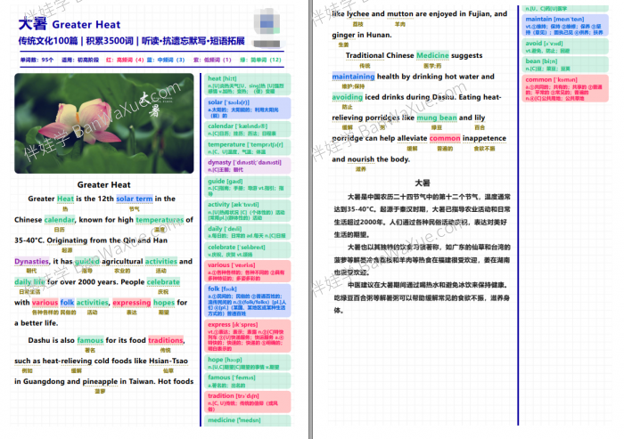Select the red 'common' vocabulary card
This screenshot has width=624, height=439.
pyautogui.click(x=565, y=88)
